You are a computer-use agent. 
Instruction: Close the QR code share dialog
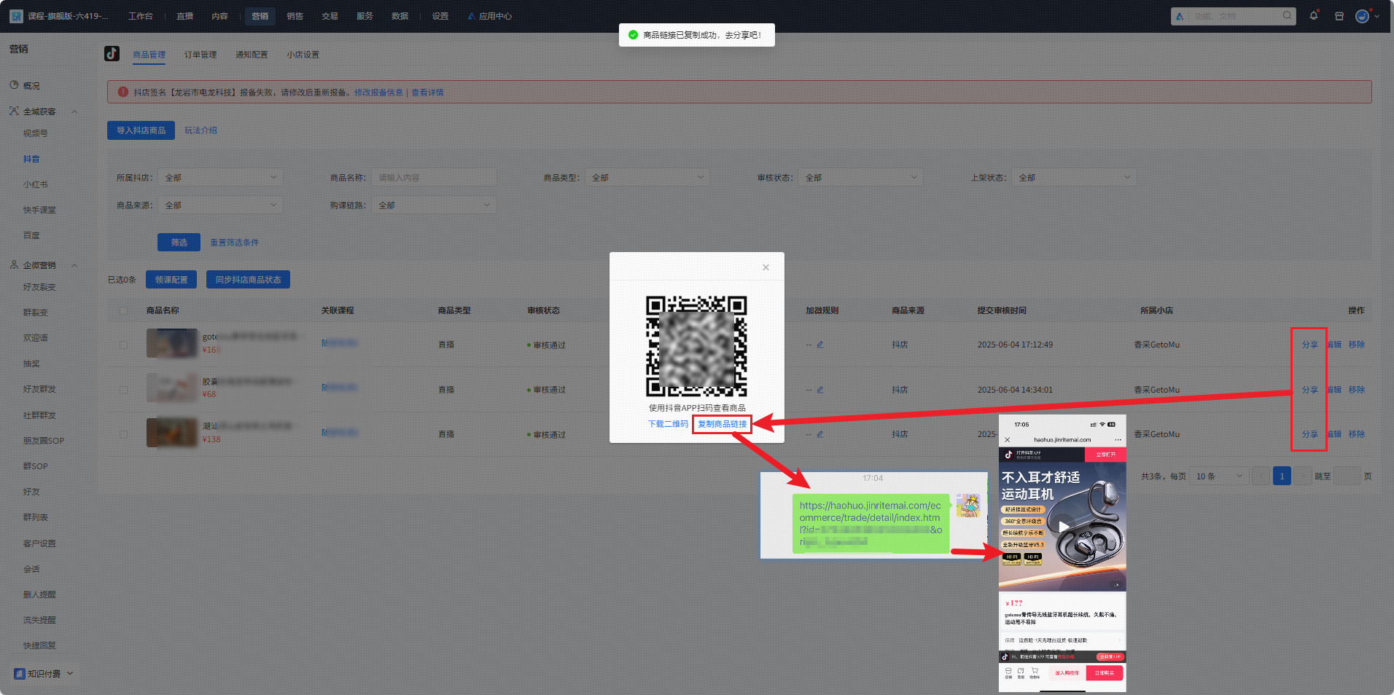pos(766,267)
